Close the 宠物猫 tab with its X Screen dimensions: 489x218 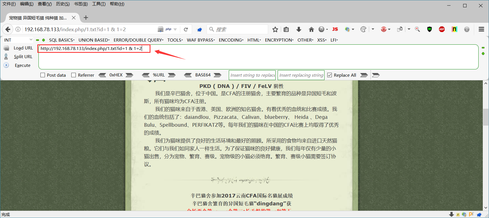click(74, 18)
